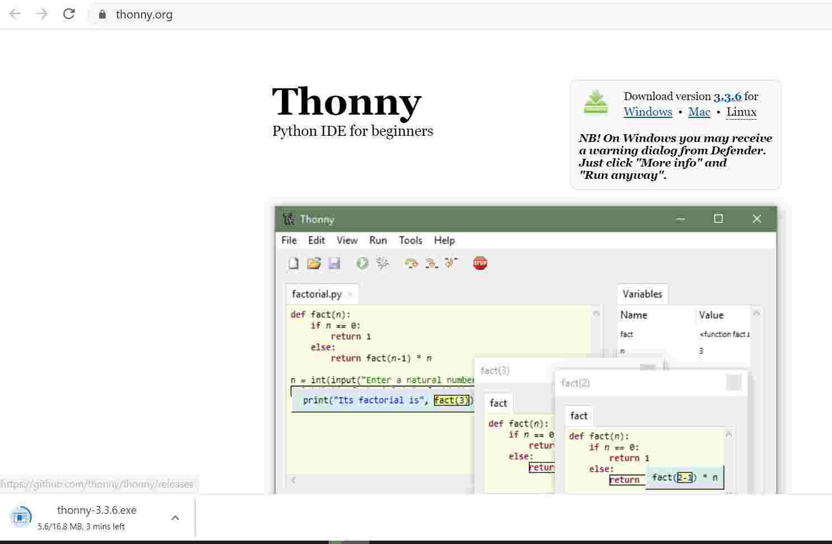Click the fact(3) window title

(x=495, y=370)
